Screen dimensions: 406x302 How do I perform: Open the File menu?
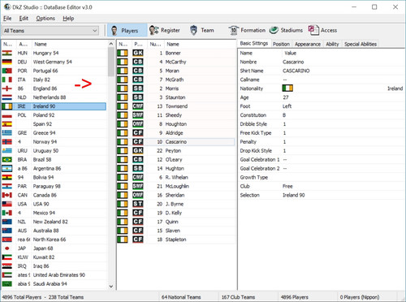coord(7,19)
